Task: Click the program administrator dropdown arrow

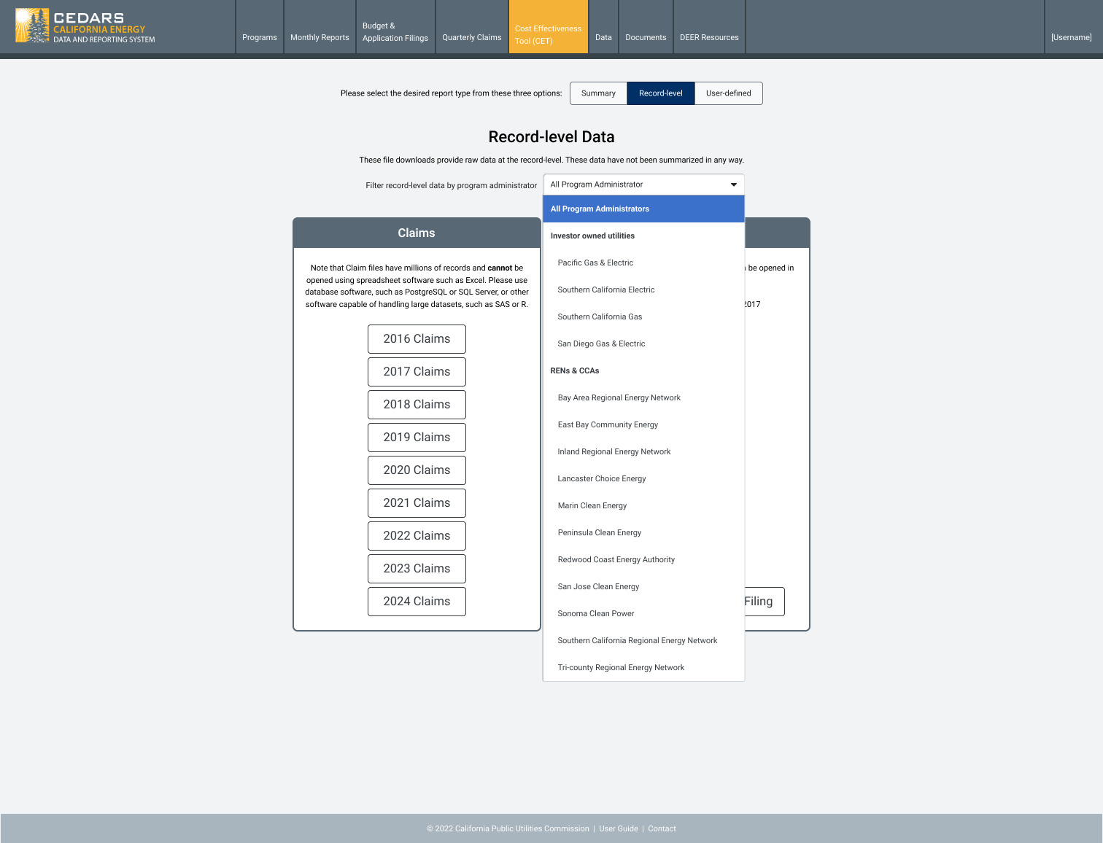Action: tap(733, 184)
